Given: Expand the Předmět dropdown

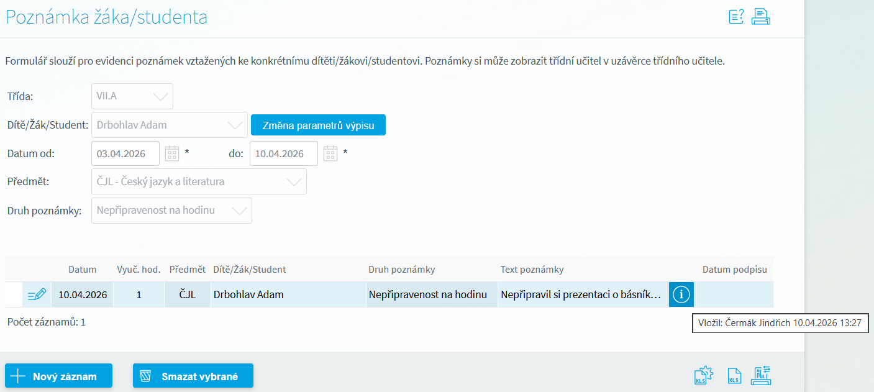Looking at the screenshot, I should pos(199,182).
